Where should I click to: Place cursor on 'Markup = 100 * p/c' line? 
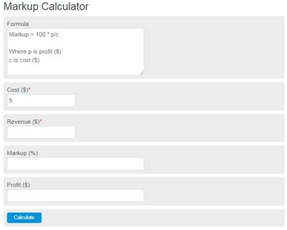(34, 34)
